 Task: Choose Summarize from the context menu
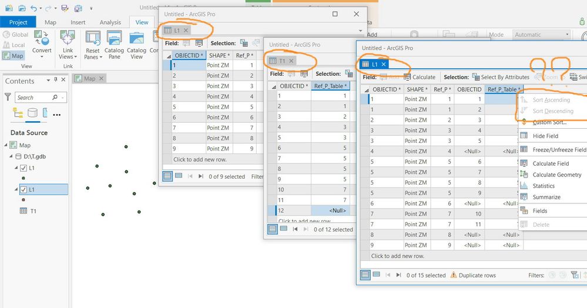click(x=546, y=197)
